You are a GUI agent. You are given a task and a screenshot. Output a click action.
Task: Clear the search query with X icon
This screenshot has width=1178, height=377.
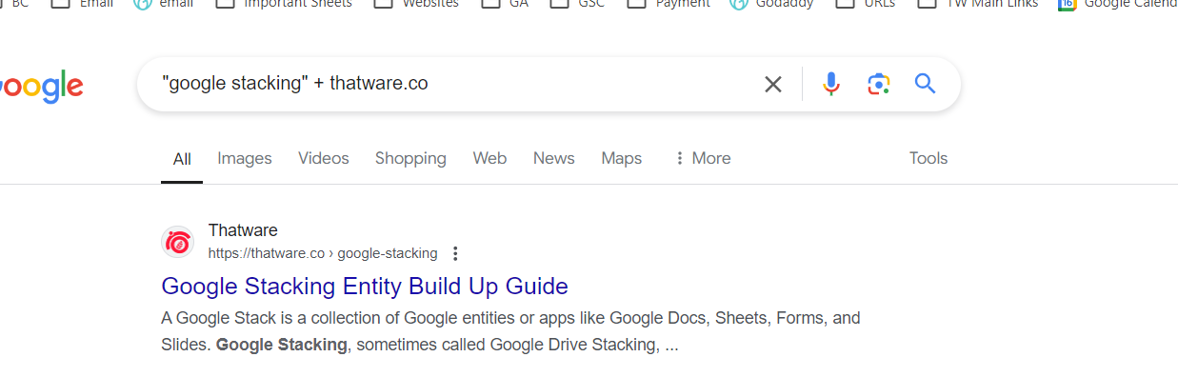point(773,85)
